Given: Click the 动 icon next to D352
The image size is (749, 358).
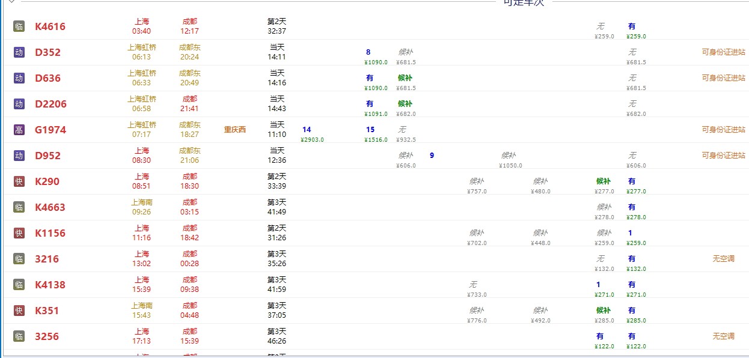Looking at the screenshot, I should (x=19, y=52).
